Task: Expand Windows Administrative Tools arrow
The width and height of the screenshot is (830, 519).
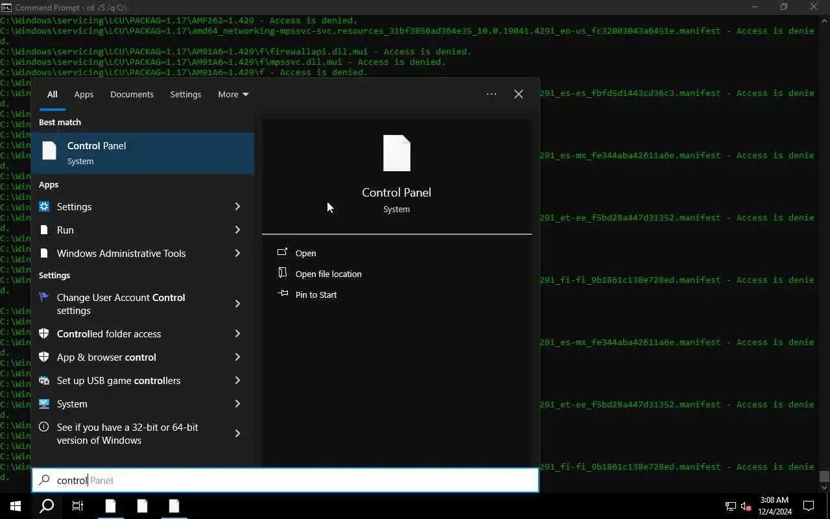Action: click(237, 253)
